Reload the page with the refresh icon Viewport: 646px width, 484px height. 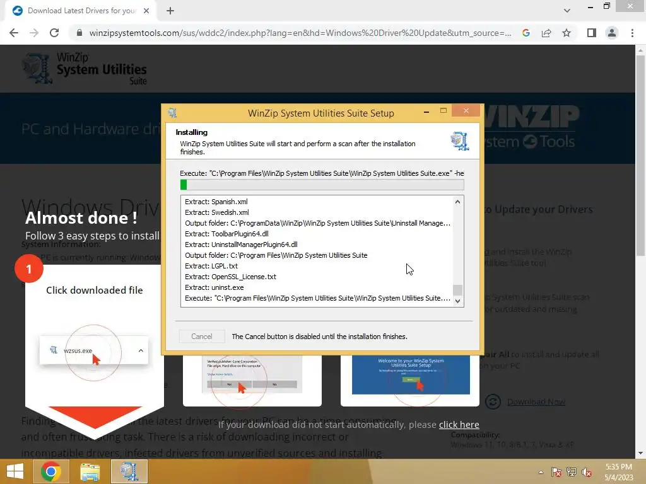coord(54,33)
